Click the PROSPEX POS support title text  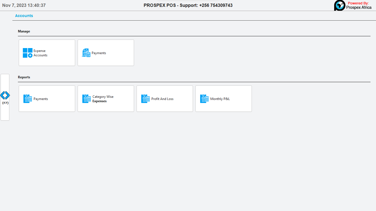pos(188,5)
